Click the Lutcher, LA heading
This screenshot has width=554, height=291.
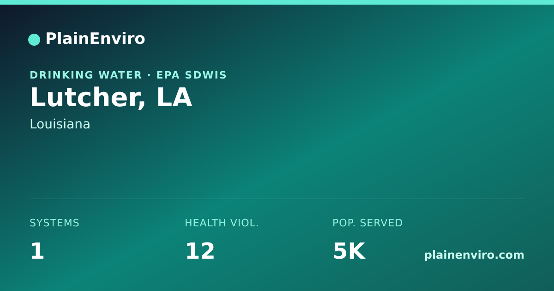click(111, 98)
